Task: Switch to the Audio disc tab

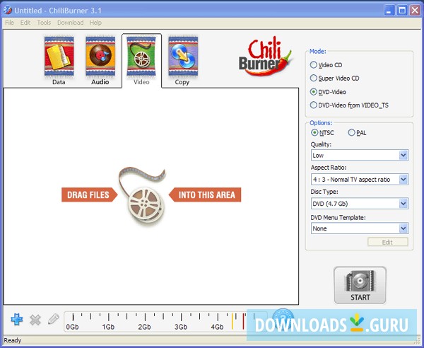Action: pyautogui.click(x=100, y=61)
